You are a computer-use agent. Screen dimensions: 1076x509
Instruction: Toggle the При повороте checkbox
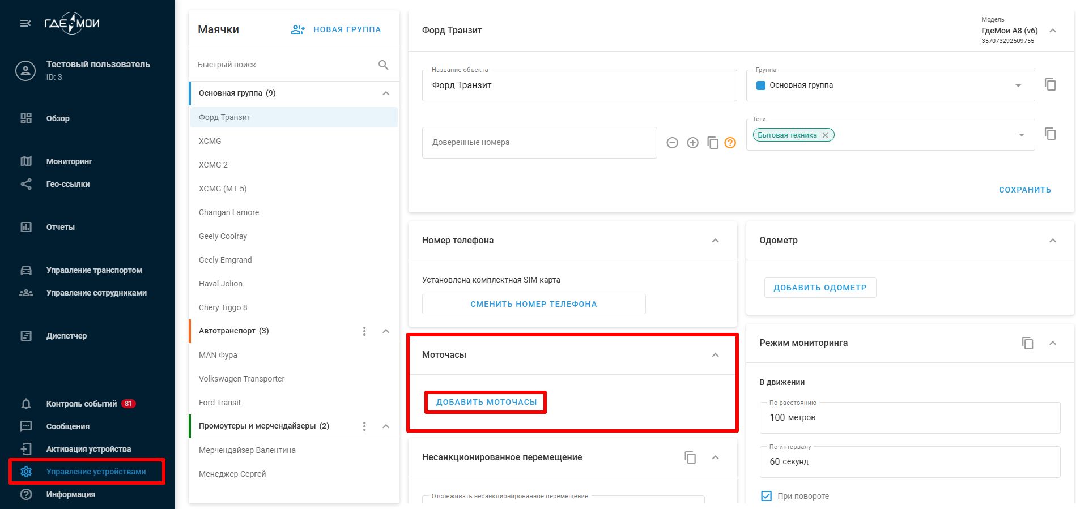click(x=766, y=496)
